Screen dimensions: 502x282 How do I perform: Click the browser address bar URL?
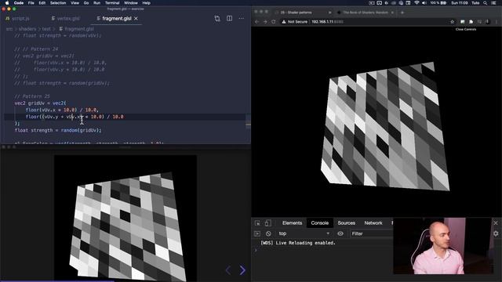coord(327,22)
